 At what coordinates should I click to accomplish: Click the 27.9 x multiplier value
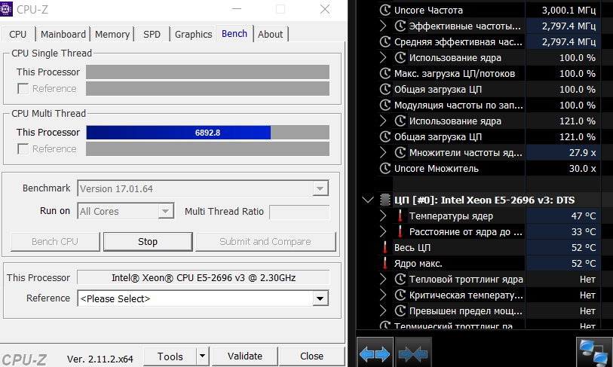582,153
